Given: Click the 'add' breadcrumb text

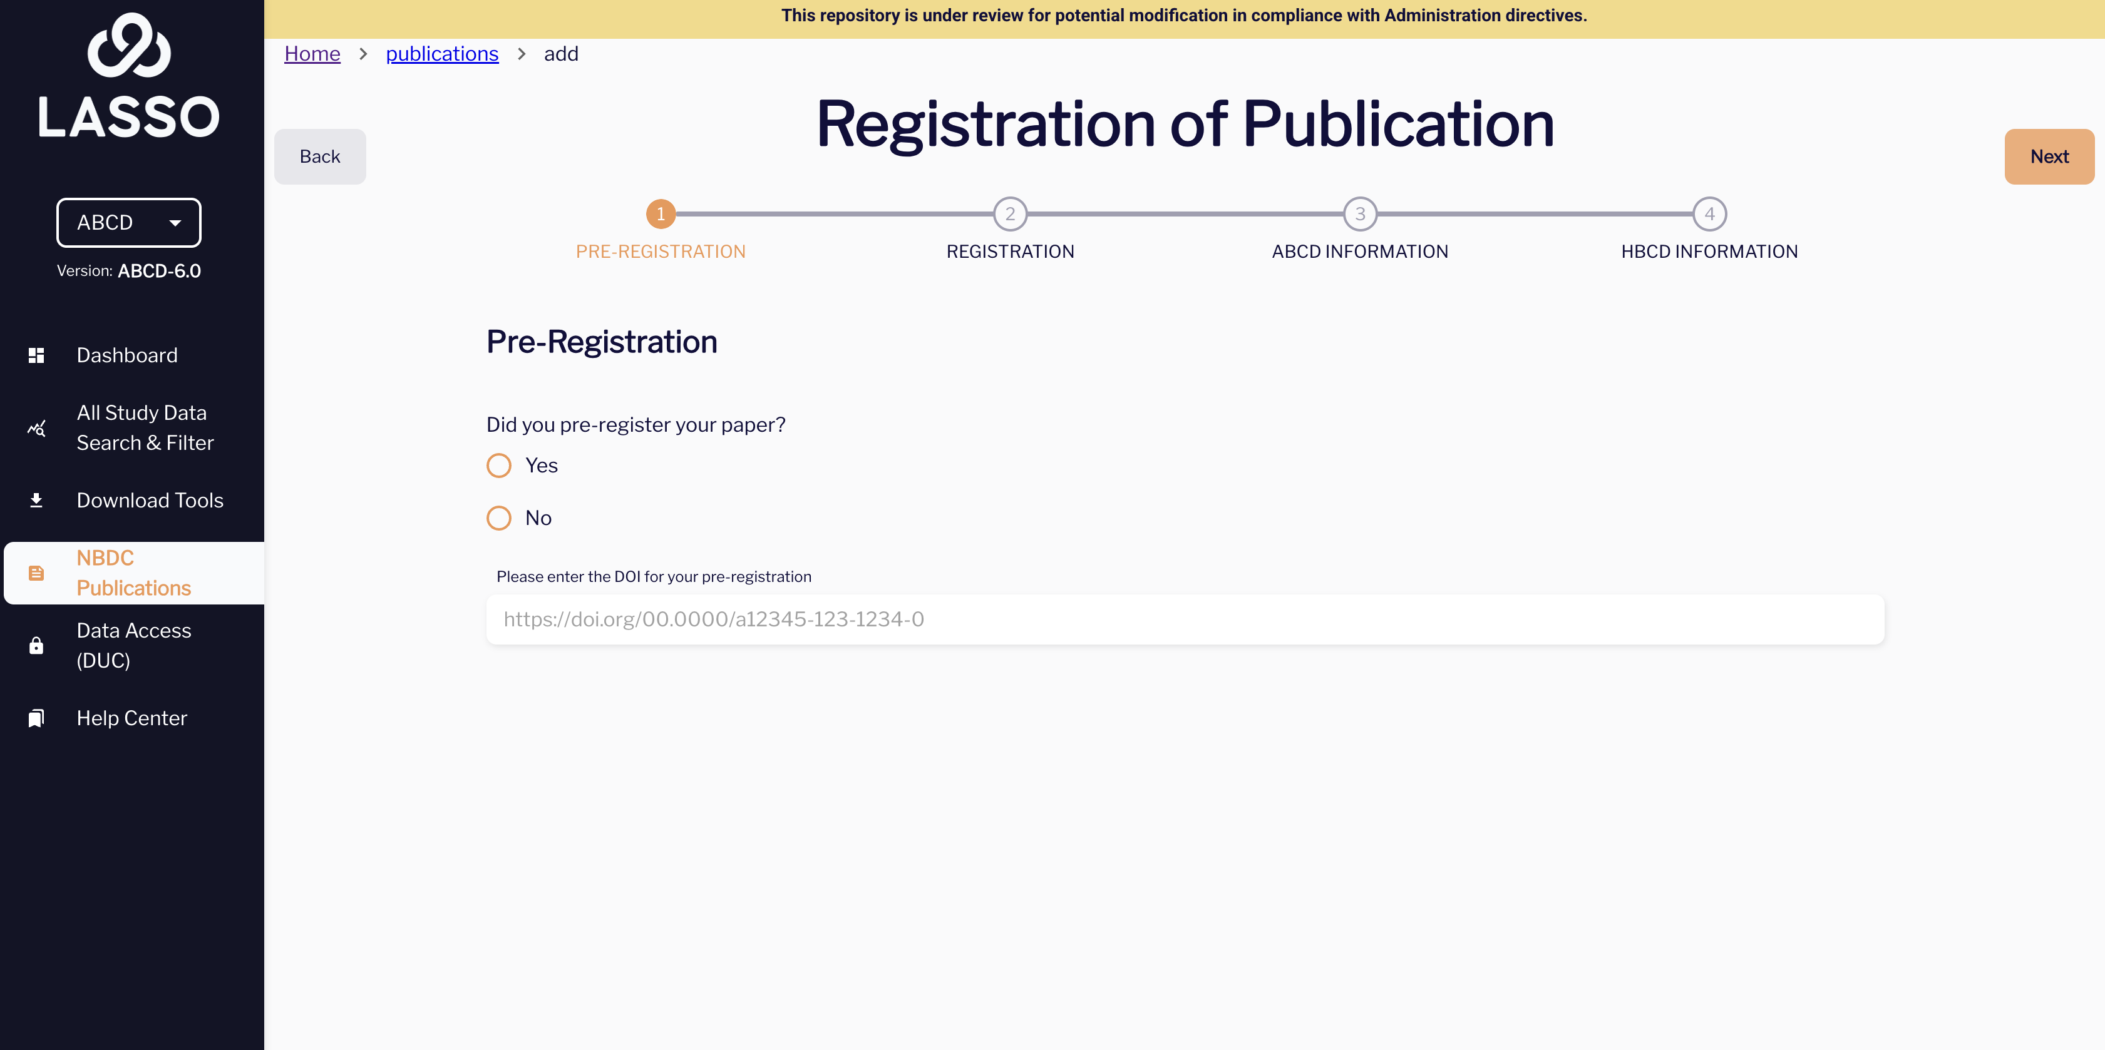Looking at the screenshot, I should point(562,54).
